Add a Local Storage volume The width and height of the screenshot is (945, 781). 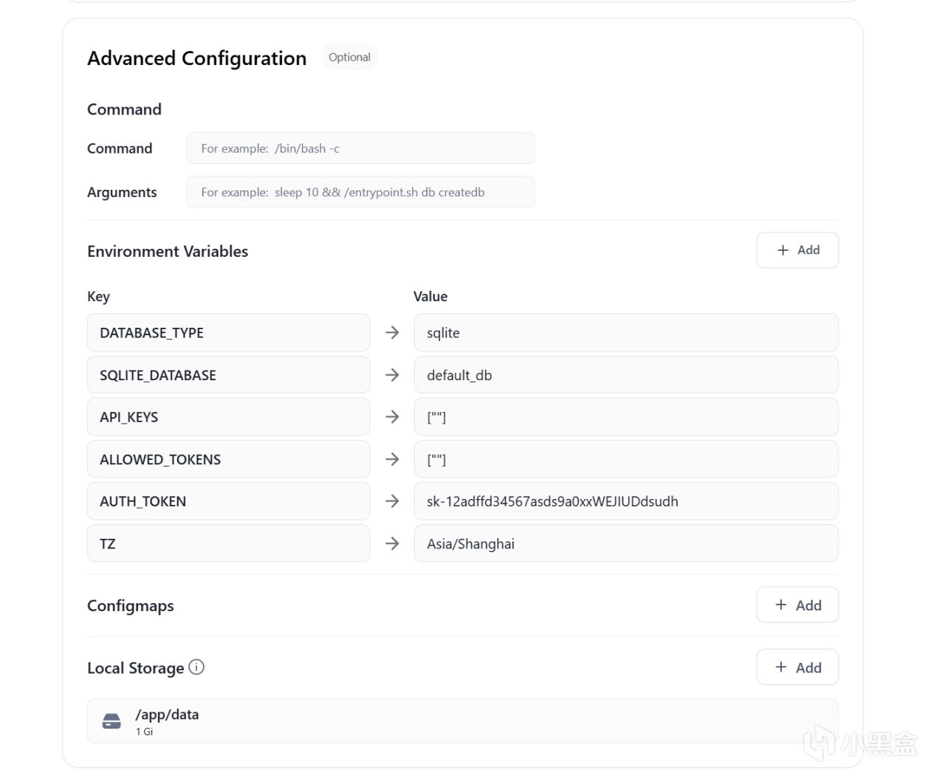(x=797, y=667)
